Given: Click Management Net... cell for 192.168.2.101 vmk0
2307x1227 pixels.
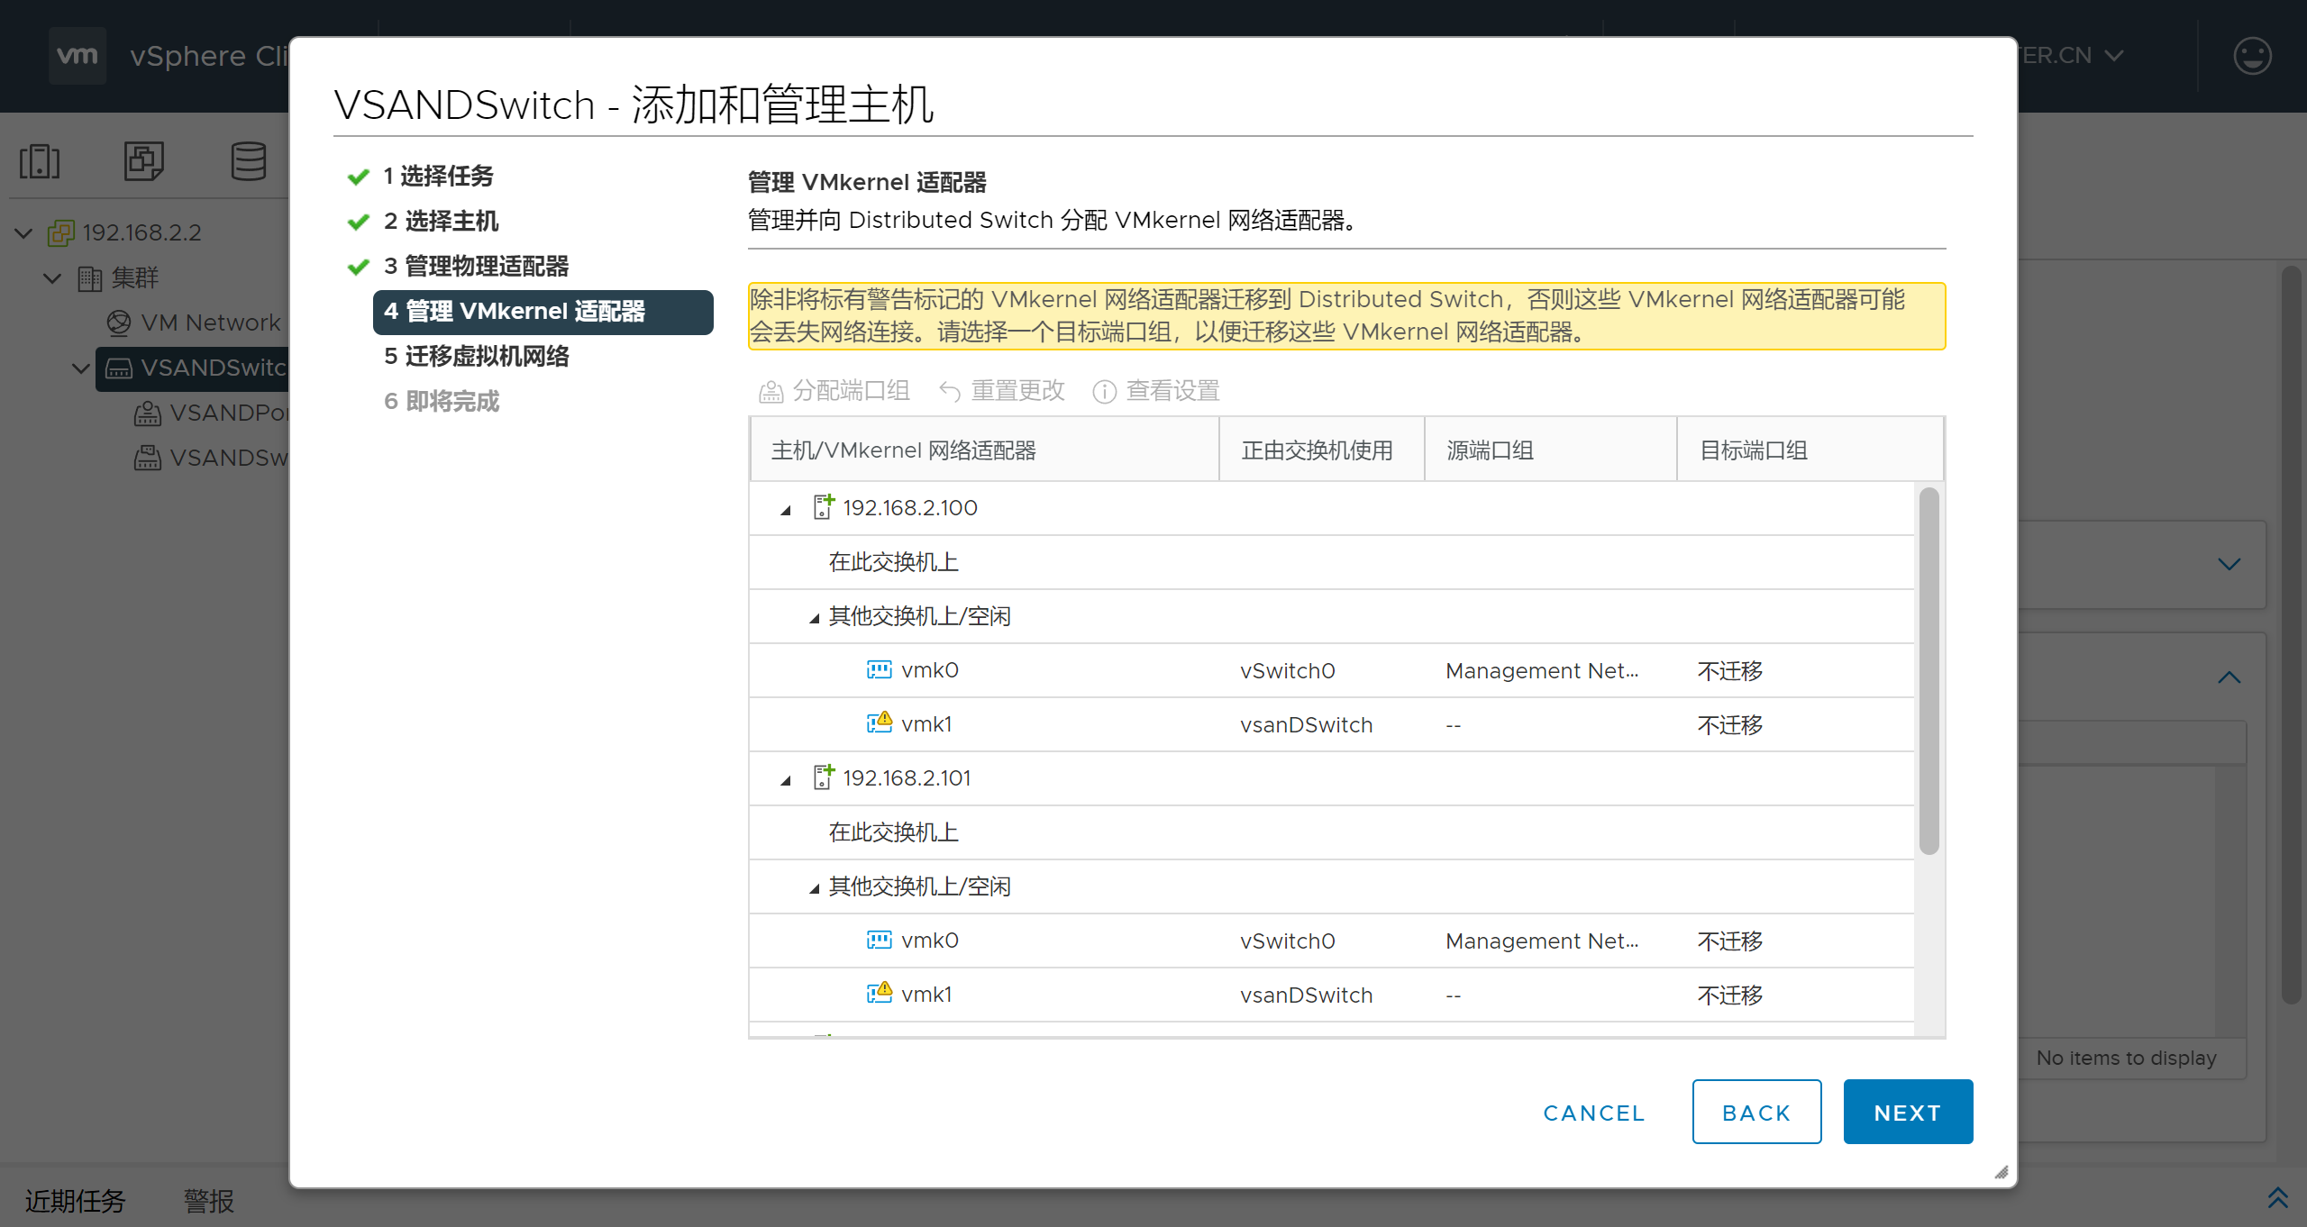Looking at the screenshot, I should (1542, 941).
